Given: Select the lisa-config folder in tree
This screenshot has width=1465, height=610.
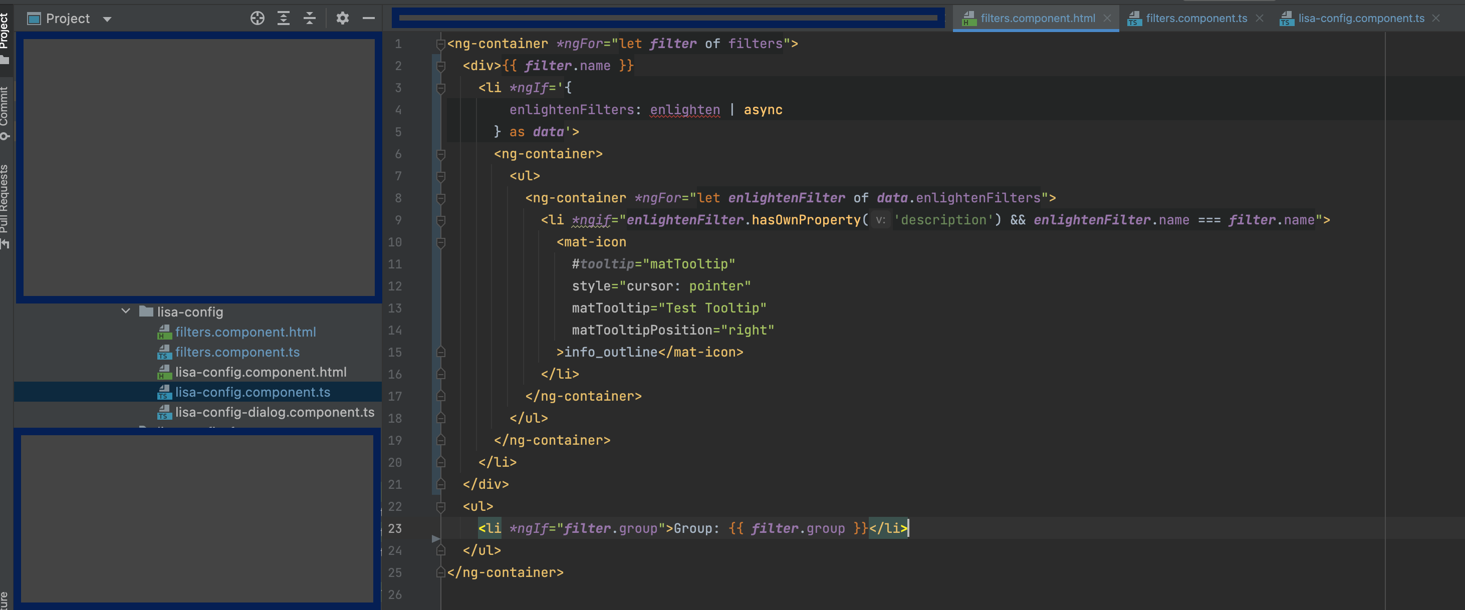Looking at the screenshot, I should [x=190, y=312].
